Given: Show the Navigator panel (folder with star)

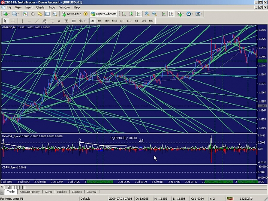Looking at the screenshot, I should click(40, 14).
